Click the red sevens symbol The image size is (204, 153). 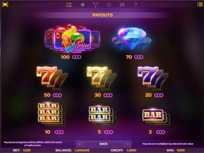[52, 78]
